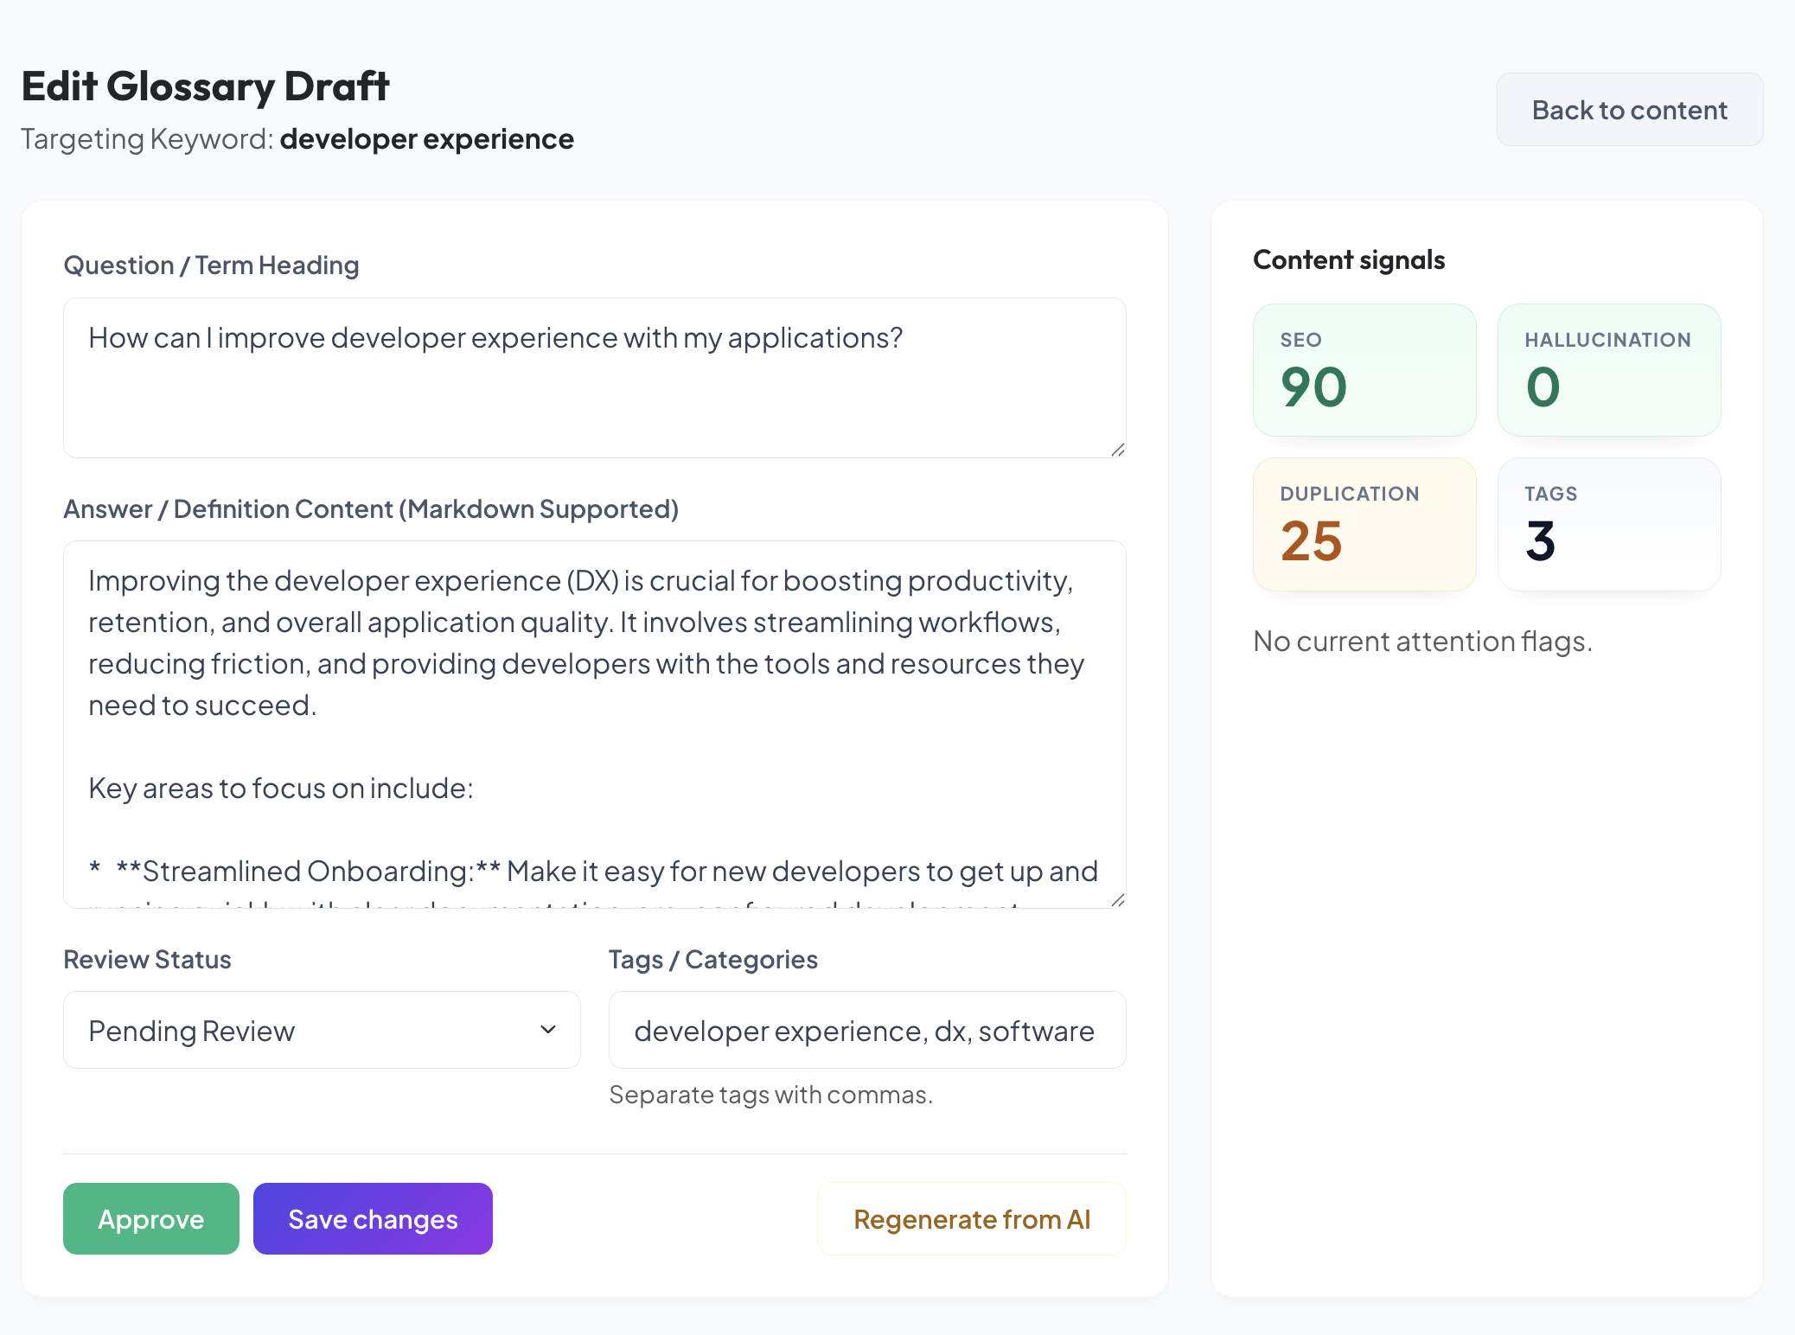Click the targeting keyword 'developer experience'
This screenshot has height=1335, width=1795.
pyautogui.click(x=427, y=139)
